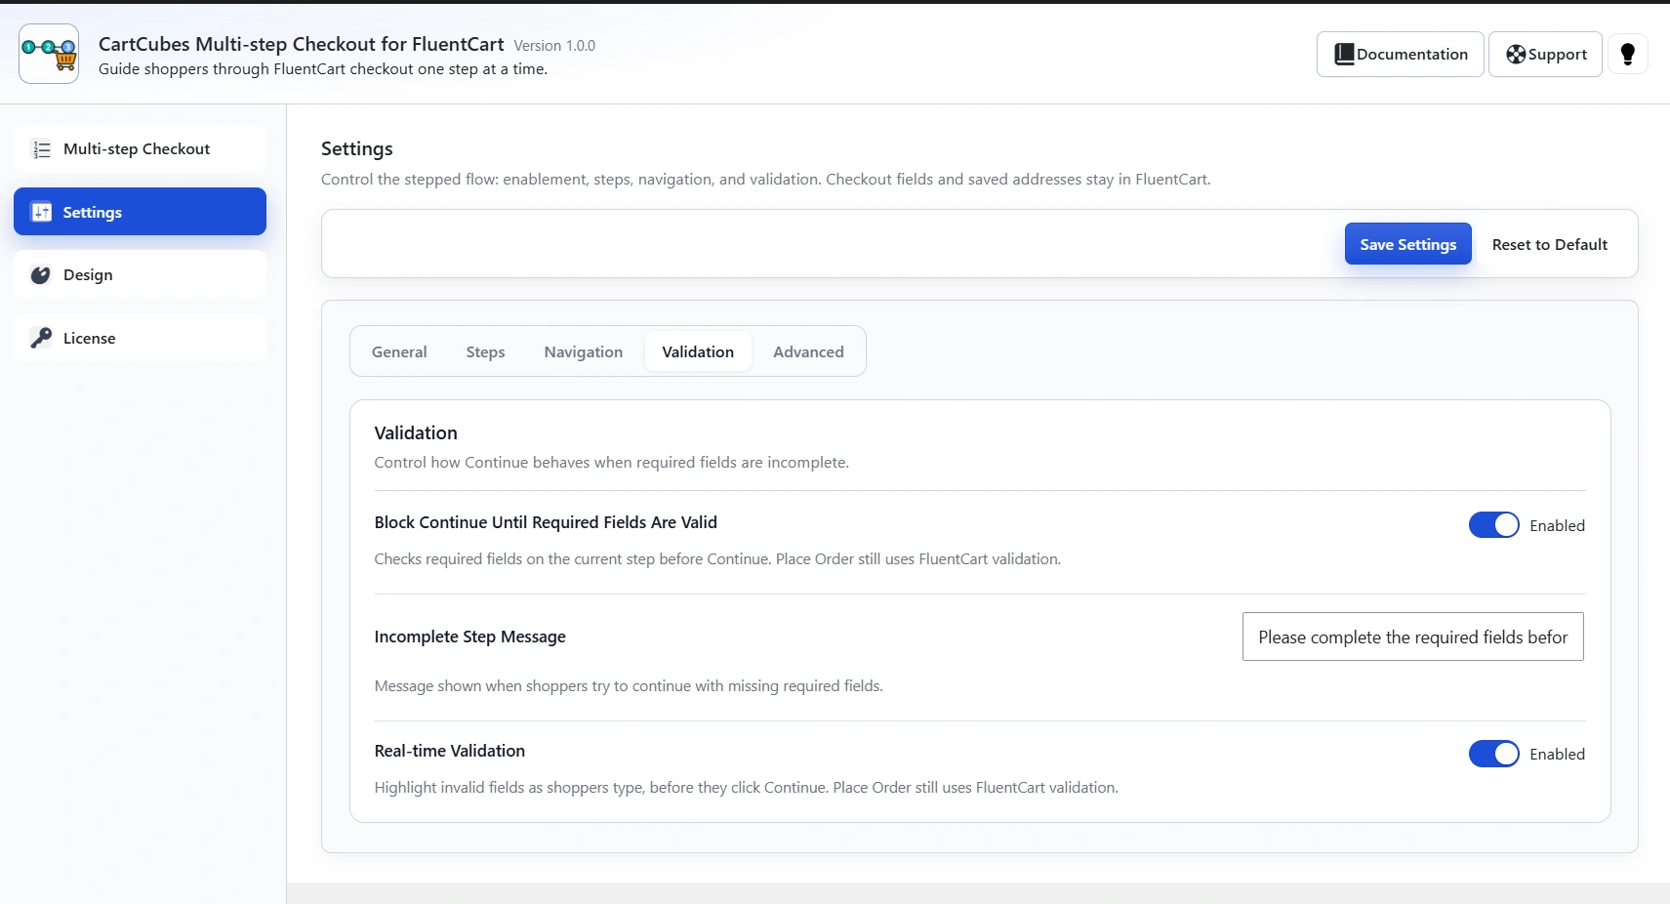Screen dimensions: 1670x904
Task: Click the License key icon
Action: pyautogui.click(x=41, y=338)
